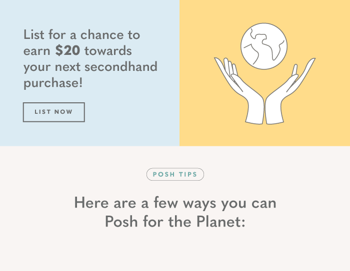This screenshot has width=350, height=271.
Task: Click the yellow panel background above the globe
Action: 264,10
